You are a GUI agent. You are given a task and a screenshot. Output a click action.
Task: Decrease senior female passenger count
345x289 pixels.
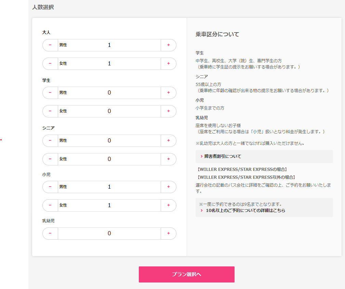pyautogui.click(x=50, y=159)
